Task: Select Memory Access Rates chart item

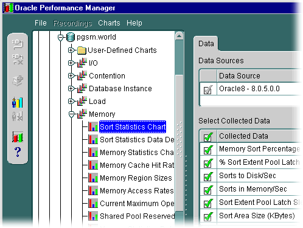Action: coord(137,191)
